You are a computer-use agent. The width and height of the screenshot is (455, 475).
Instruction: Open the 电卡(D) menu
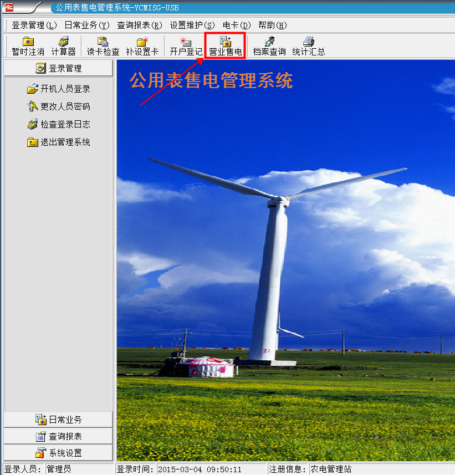(x=237, y=25)
